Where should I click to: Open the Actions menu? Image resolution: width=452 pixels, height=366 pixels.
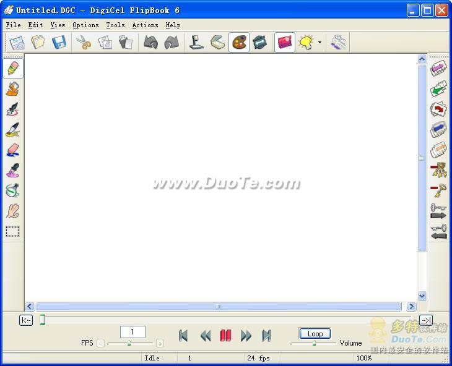pyautogui.click(x=145, y=25)
